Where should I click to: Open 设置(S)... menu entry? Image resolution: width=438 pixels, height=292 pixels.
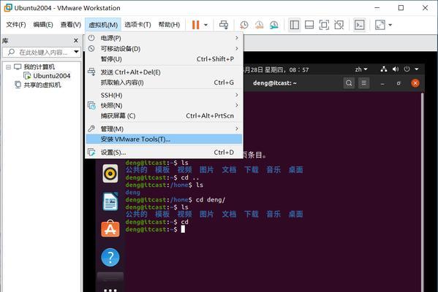click(164, 153)
